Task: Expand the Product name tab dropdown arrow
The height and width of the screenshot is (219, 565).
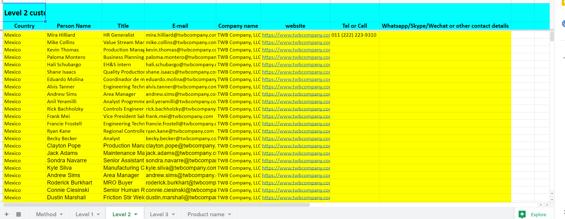Action: point(229,214)
